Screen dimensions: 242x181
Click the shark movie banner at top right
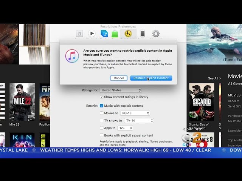coord(214,44)
